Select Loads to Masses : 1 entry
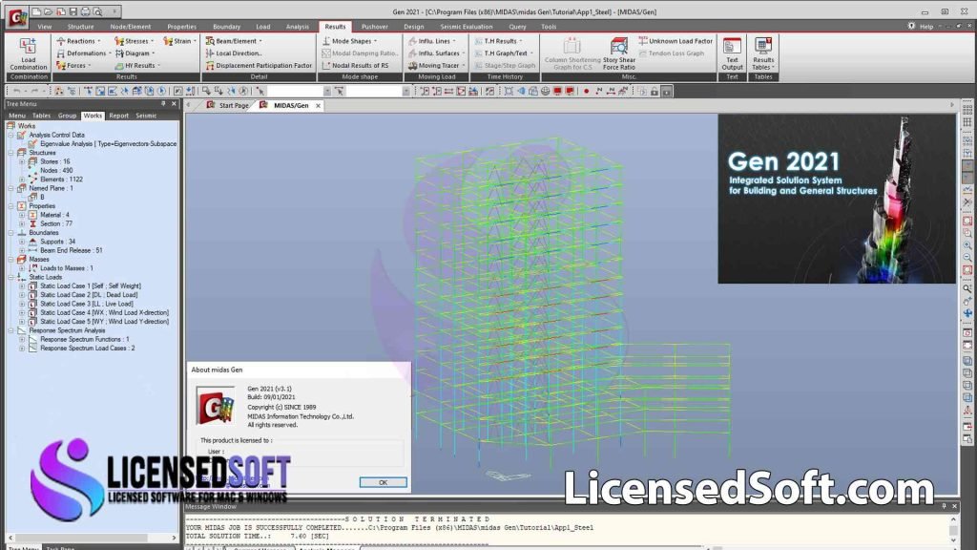This screenshot has height=550, width=977. pos(66,268)
